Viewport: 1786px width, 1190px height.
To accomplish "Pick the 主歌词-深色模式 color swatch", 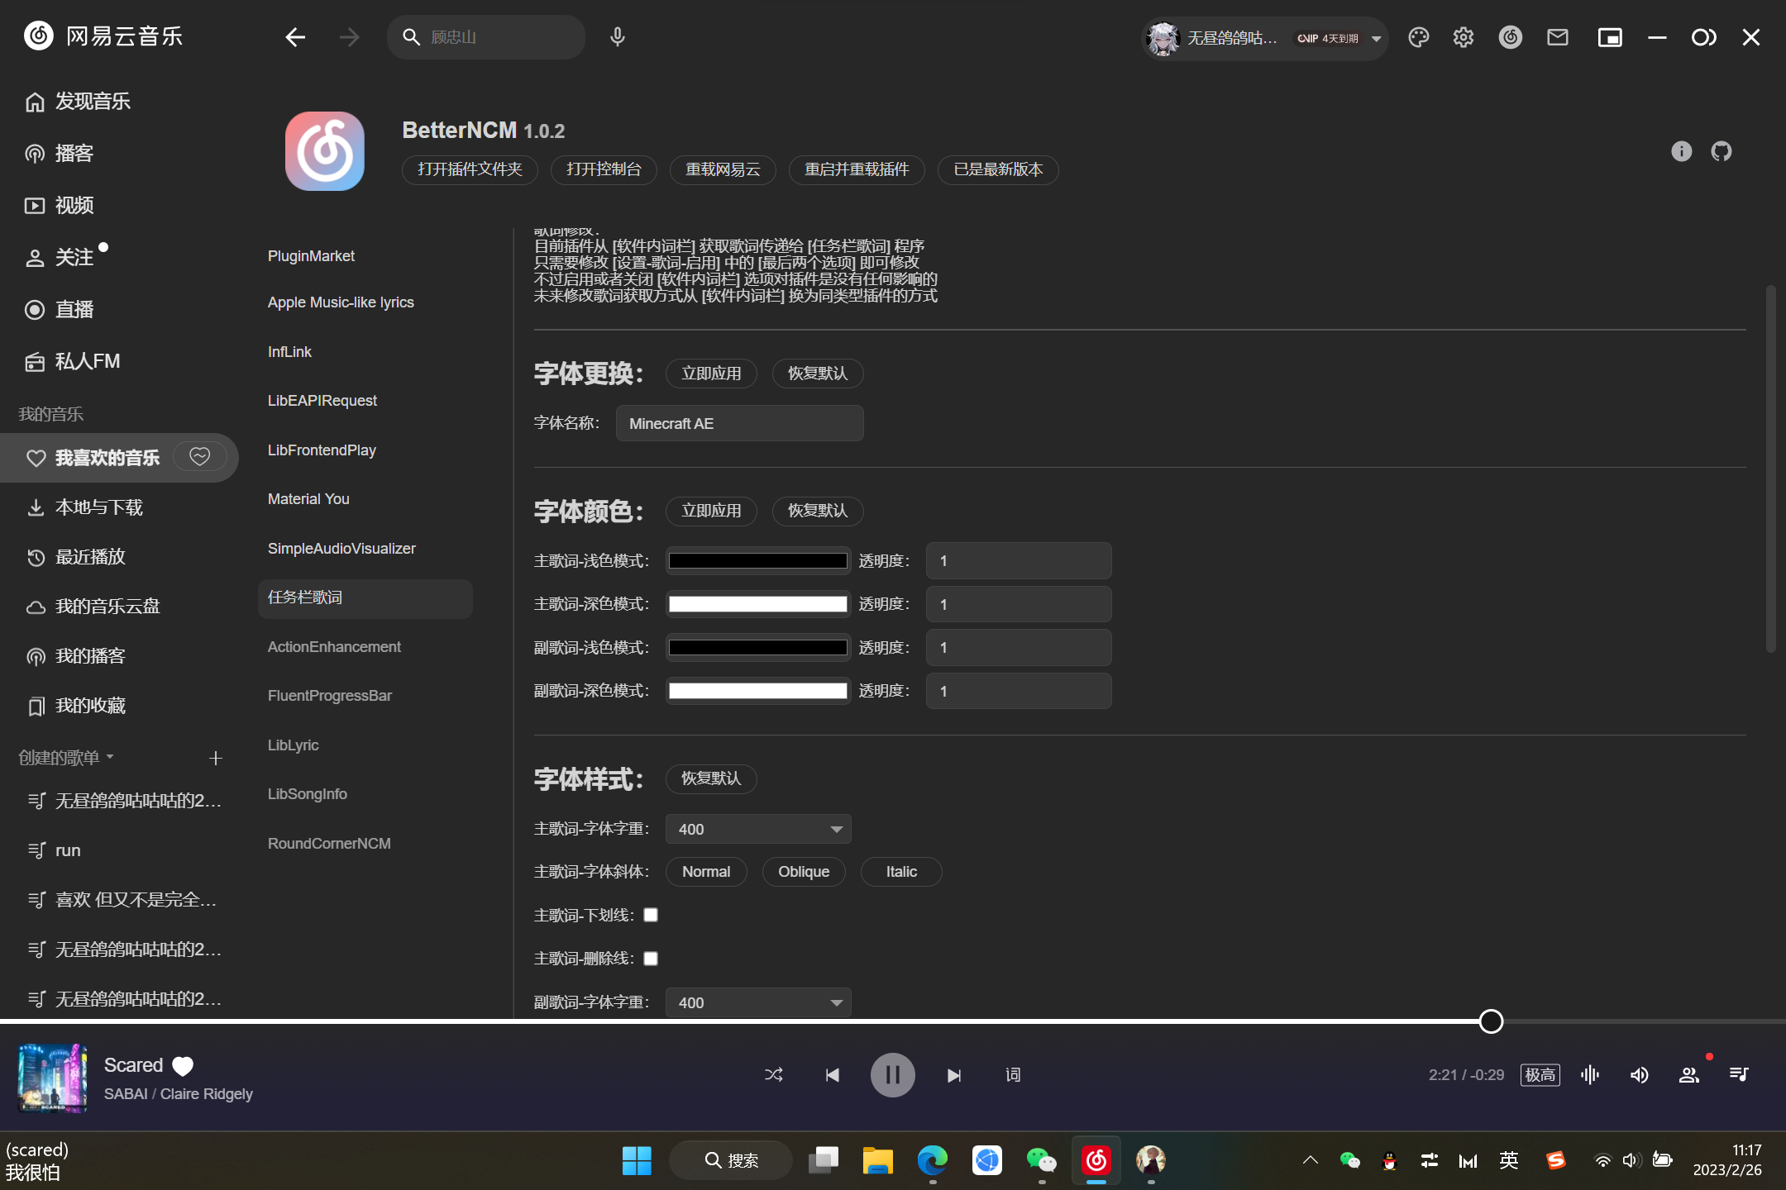I will pyautogui.click(x=757, y=604).
